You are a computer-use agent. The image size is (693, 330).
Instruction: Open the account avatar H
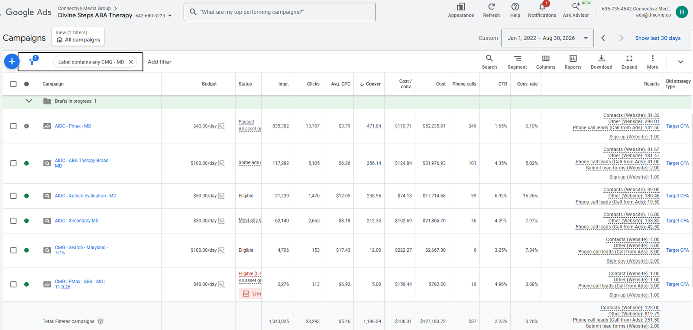coord(682,12)
